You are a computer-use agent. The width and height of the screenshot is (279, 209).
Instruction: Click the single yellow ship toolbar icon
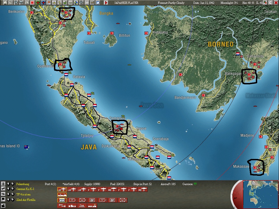point(54,3)
